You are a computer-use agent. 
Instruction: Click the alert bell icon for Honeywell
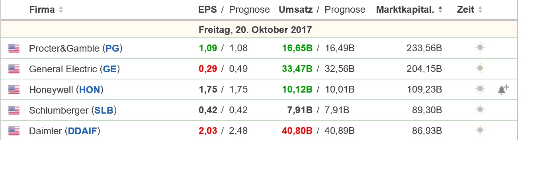click(x=503, y=89)
